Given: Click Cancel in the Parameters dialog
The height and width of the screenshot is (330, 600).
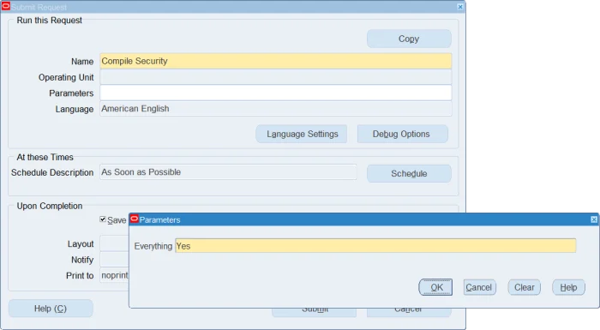Looking at the screenshot, I should [x=479, y=287].
